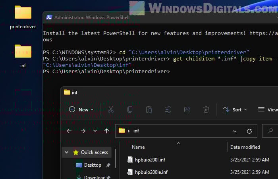278x179 pixels.
Task: Select the file hpbuio200le.inf
Action: point(151,172)
